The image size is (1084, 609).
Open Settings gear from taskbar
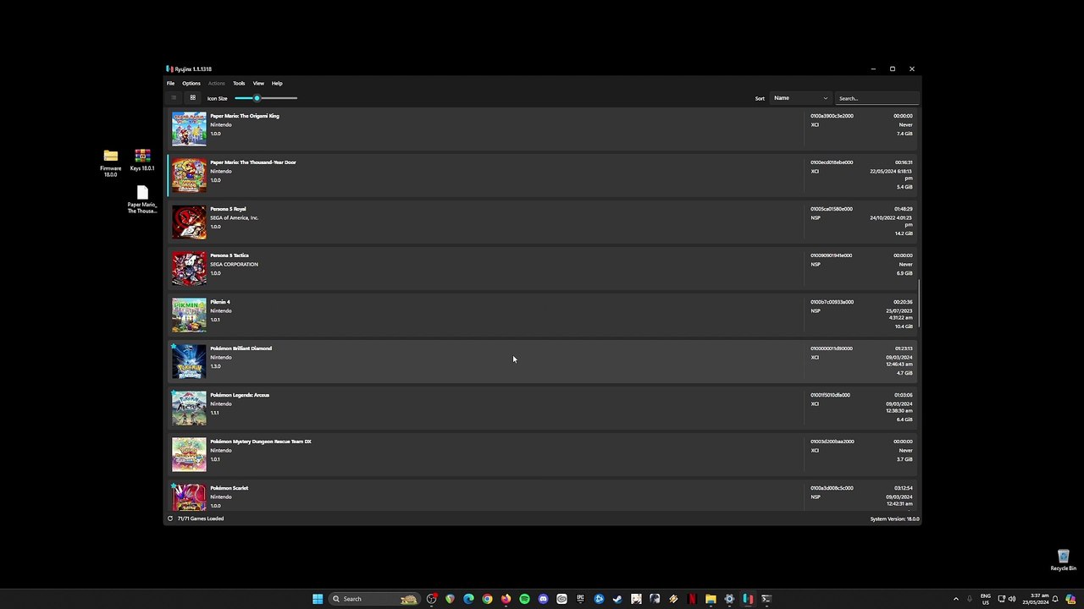pyautogui.click(x=729, y=599)
